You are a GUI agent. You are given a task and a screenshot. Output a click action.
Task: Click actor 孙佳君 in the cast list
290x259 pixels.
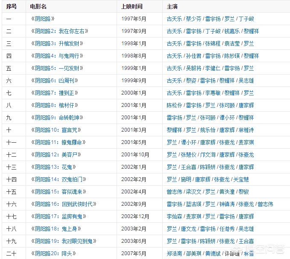tap(193, 56)
